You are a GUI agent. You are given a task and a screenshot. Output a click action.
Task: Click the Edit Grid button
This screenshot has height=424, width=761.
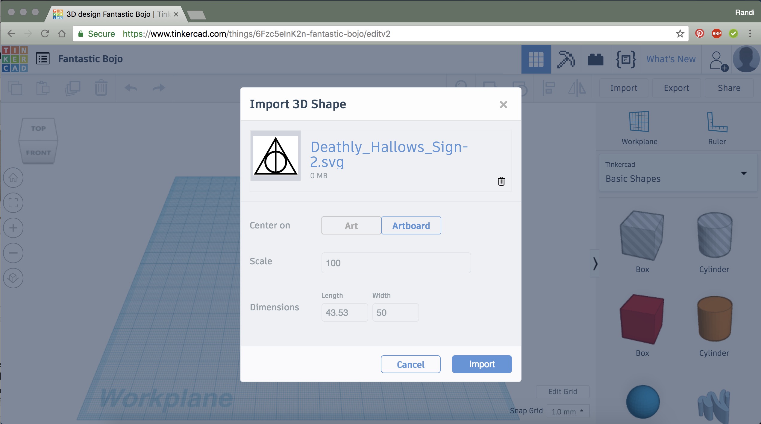[563, 391]
